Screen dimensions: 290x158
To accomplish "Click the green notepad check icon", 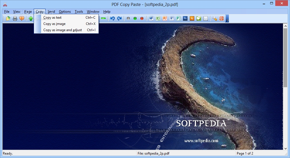I will pyautogui.click(x=199, y=18).
